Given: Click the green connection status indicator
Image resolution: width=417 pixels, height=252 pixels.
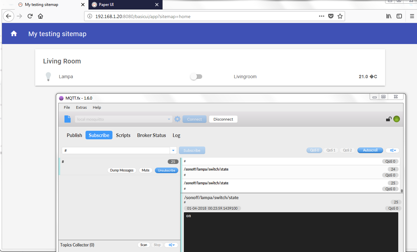Looking at the screenshot, I should point(397,119).
